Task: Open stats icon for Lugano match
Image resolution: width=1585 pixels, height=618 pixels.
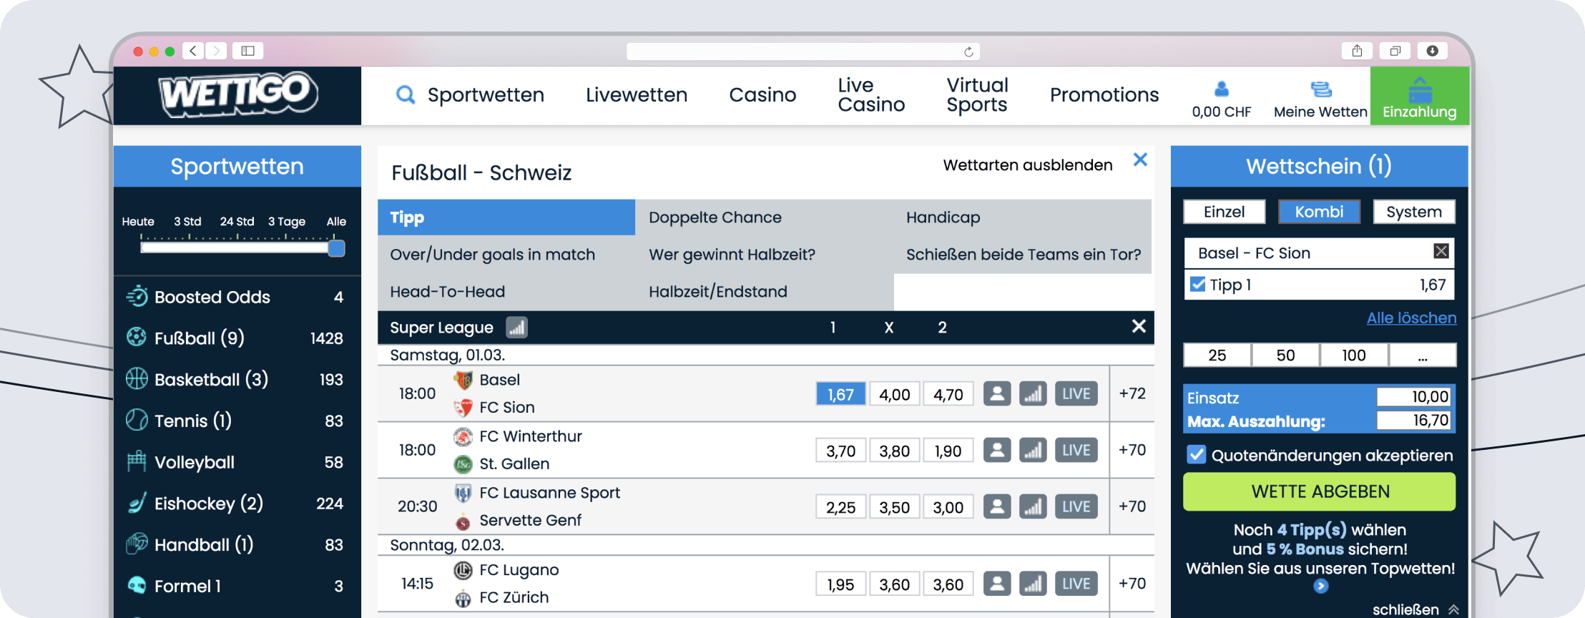Action: 1033,584
